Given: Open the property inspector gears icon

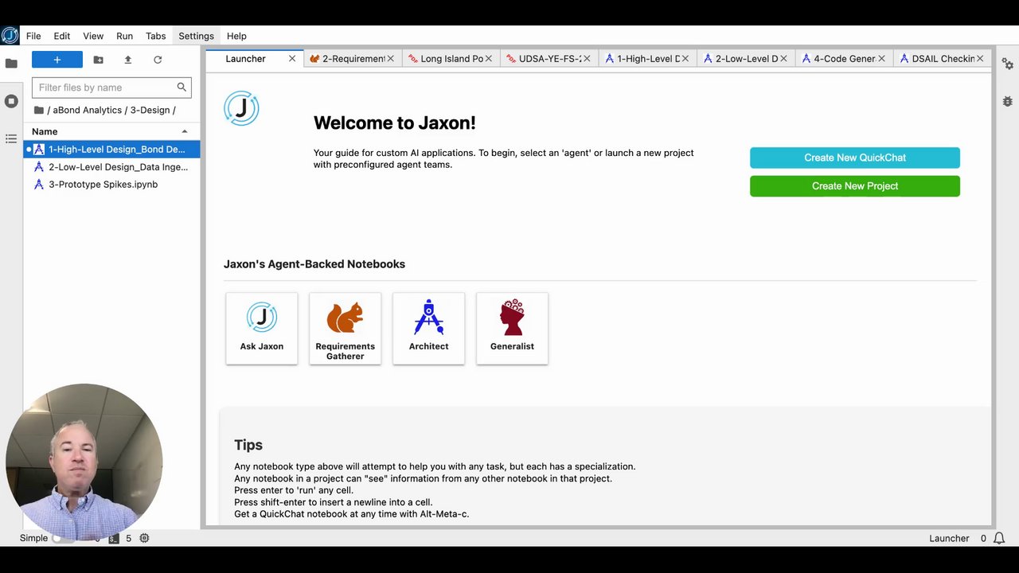Looking at the screenshot, I should [1007, 64].
